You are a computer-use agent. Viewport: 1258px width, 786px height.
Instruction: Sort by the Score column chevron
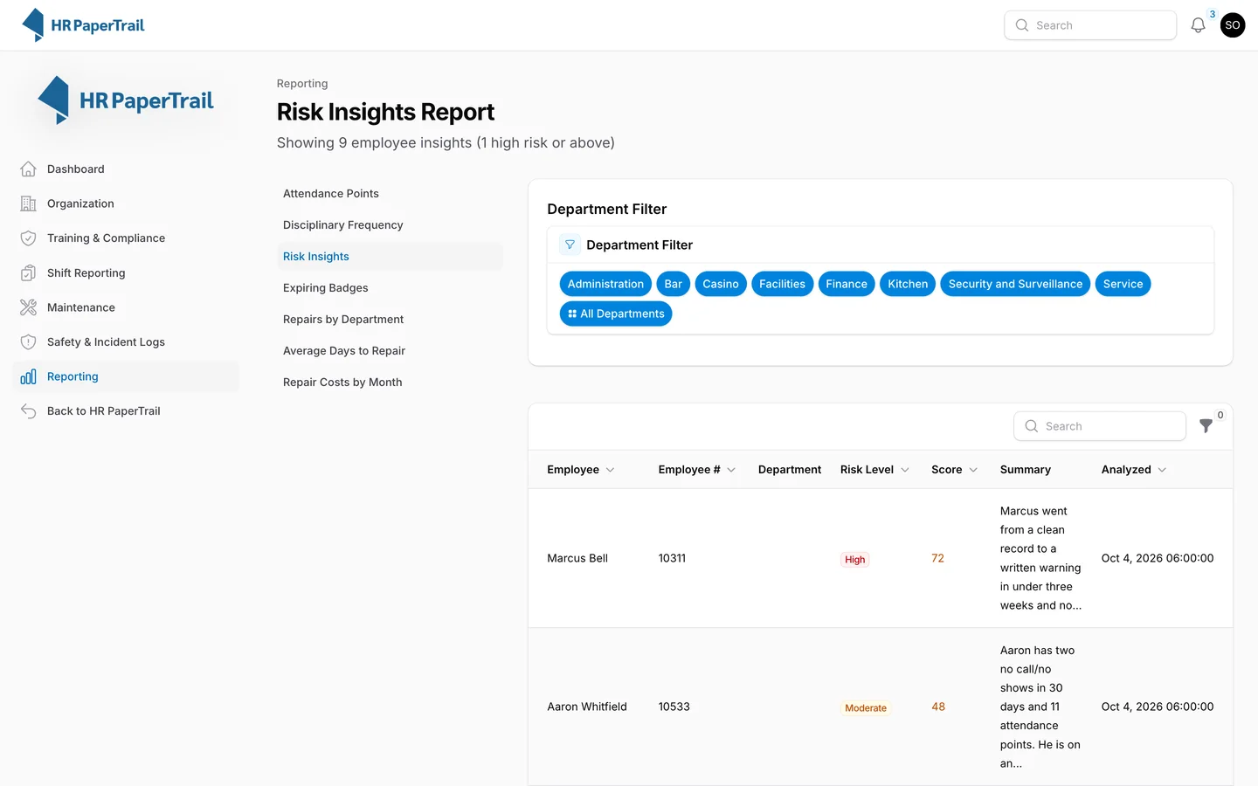tap(973, 470)
